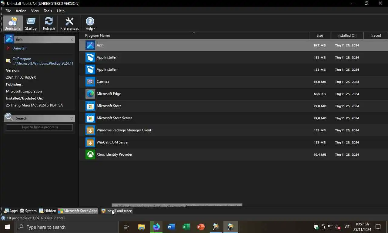Image resolution: width=388 pixels, height=233 pixels.
Task: Collapse the Ảnh details panel
Action: [72, 40]
